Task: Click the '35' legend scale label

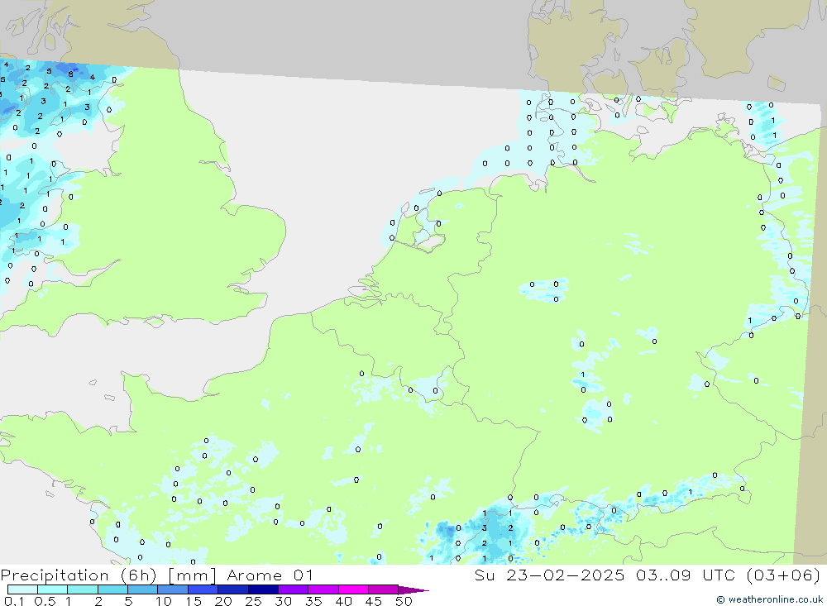Action: coord(313,601)
